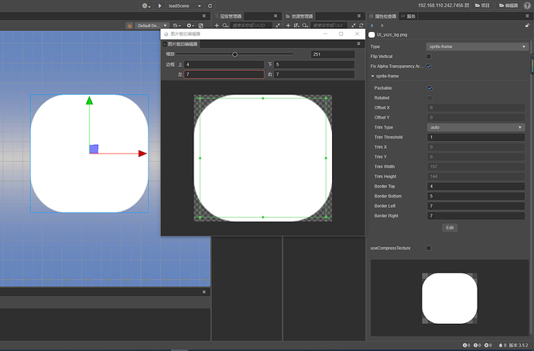Click the red X-axis gizmo arrow
This screenshot has width=534, height=351.
pos(142,153)
